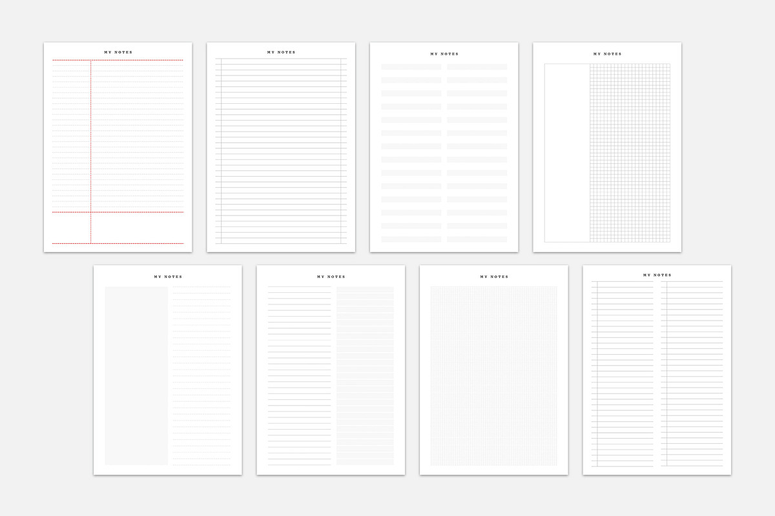Choose the two-column gray bars page
Viewport: 775px width, 516px height.
[444, 147]
